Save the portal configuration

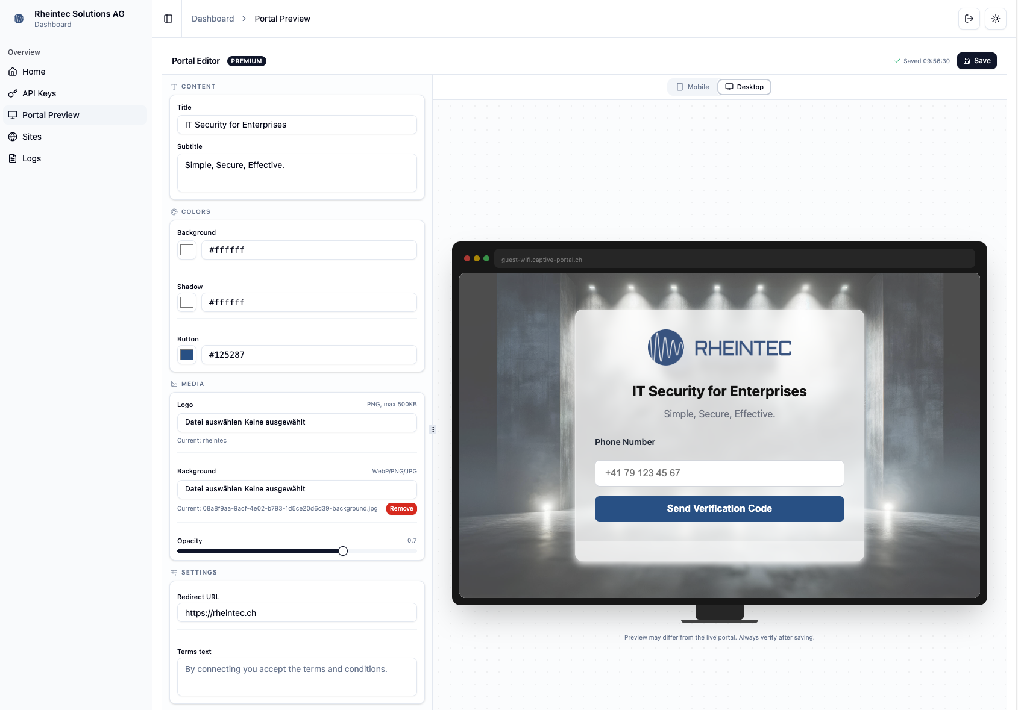click(x=976, y=61)
